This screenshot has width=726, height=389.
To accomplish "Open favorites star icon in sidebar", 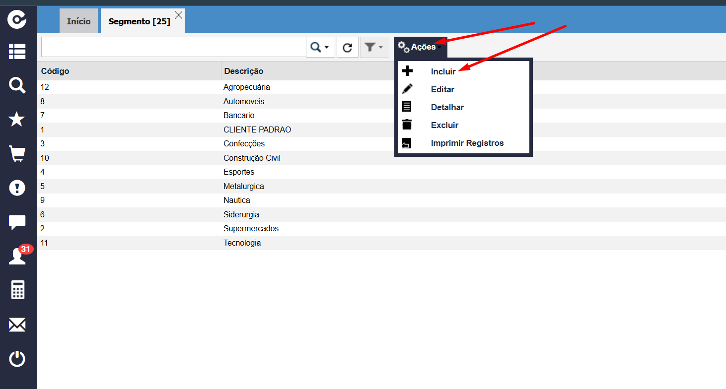I will [x=17, y=119].
